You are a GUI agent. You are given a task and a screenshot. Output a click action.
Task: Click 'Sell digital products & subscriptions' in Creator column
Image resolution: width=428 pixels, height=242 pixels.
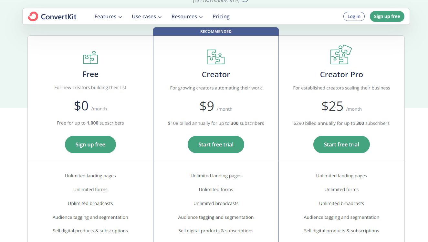coord(216,231)
